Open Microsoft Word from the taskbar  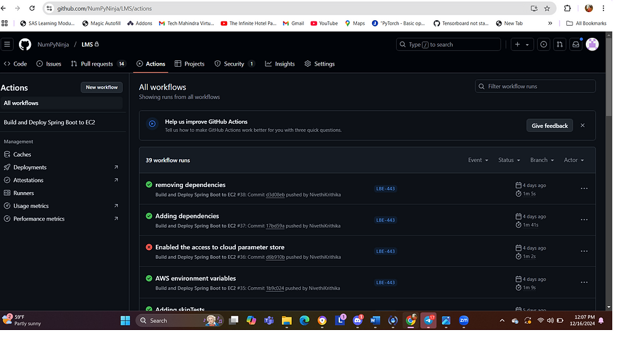tap(375, 321)
